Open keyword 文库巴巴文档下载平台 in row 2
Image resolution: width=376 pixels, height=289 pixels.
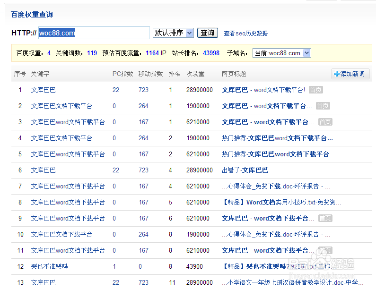61,106
